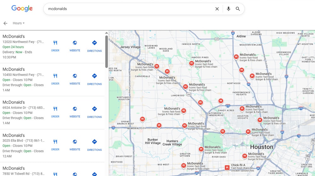Click the Aldine label on the map
Screen dimensions: 315x176
[x=241, y=36]
